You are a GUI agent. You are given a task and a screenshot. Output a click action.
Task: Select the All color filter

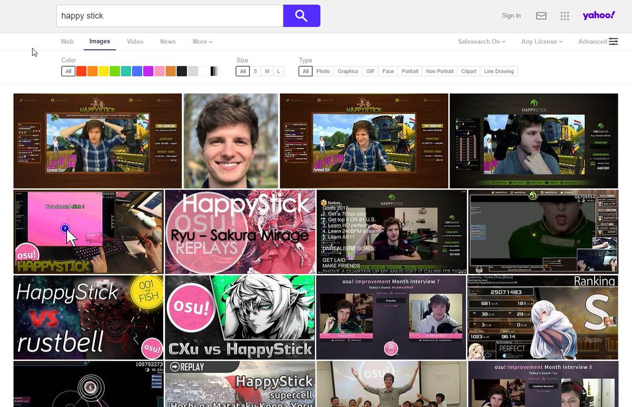68,71
